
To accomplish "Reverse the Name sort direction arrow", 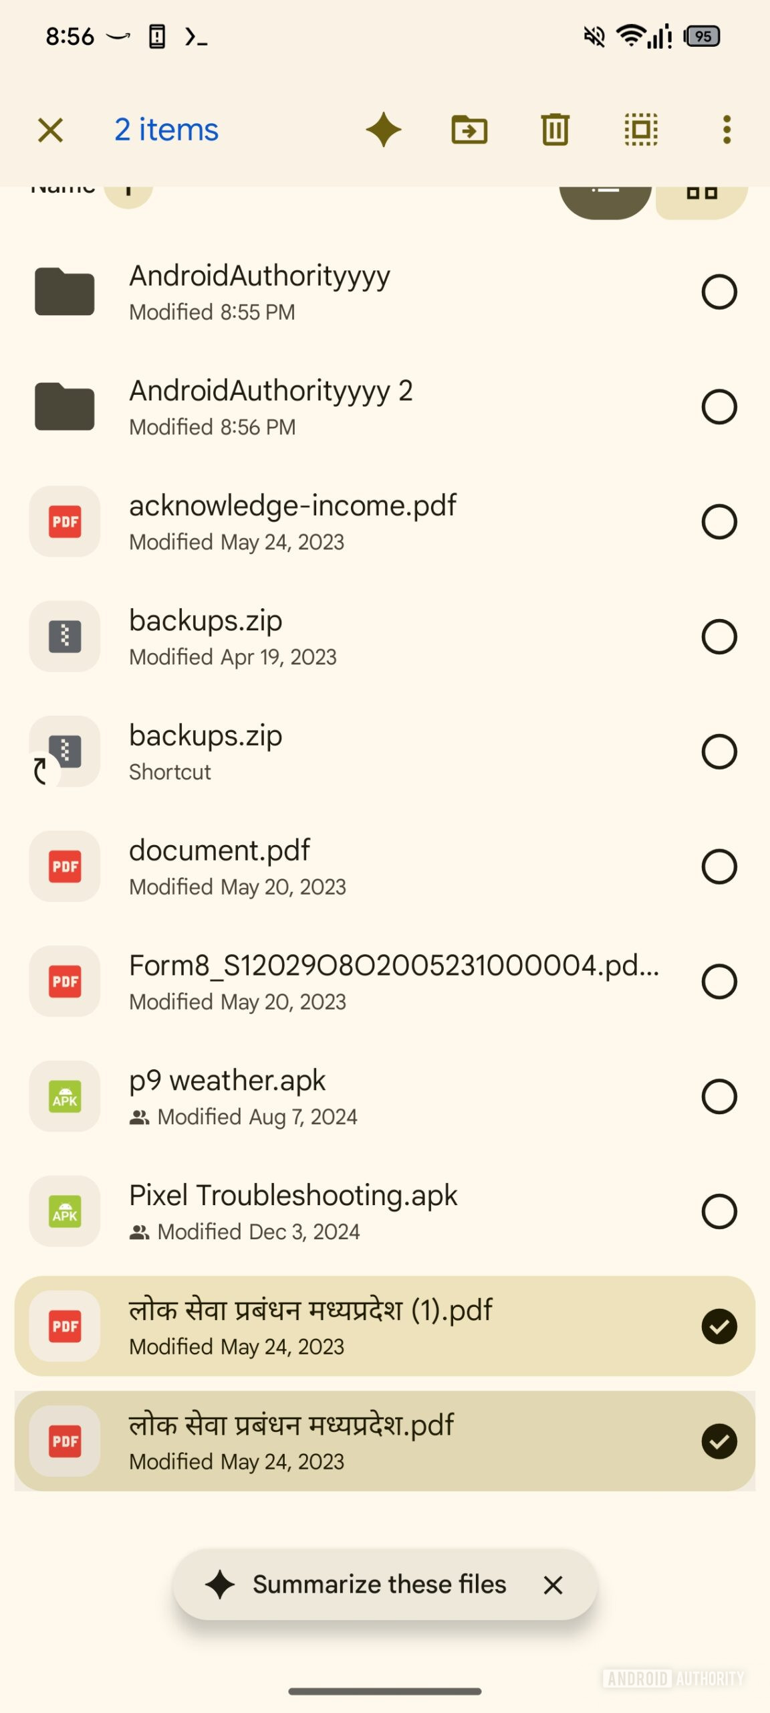I will point(128,194).
